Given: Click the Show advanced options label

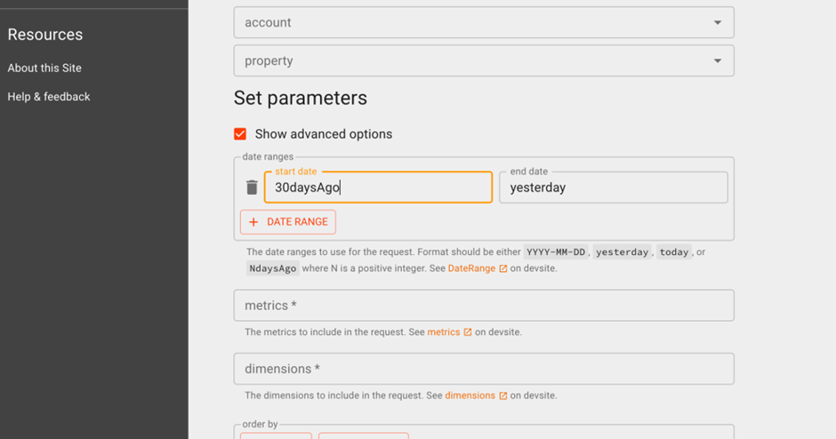Looking at the screenshot, I should [323, 134].
